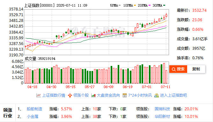Open 进入上证指数吧 link
The height and width of the screenshot is (122, 213).
(173, 95)
